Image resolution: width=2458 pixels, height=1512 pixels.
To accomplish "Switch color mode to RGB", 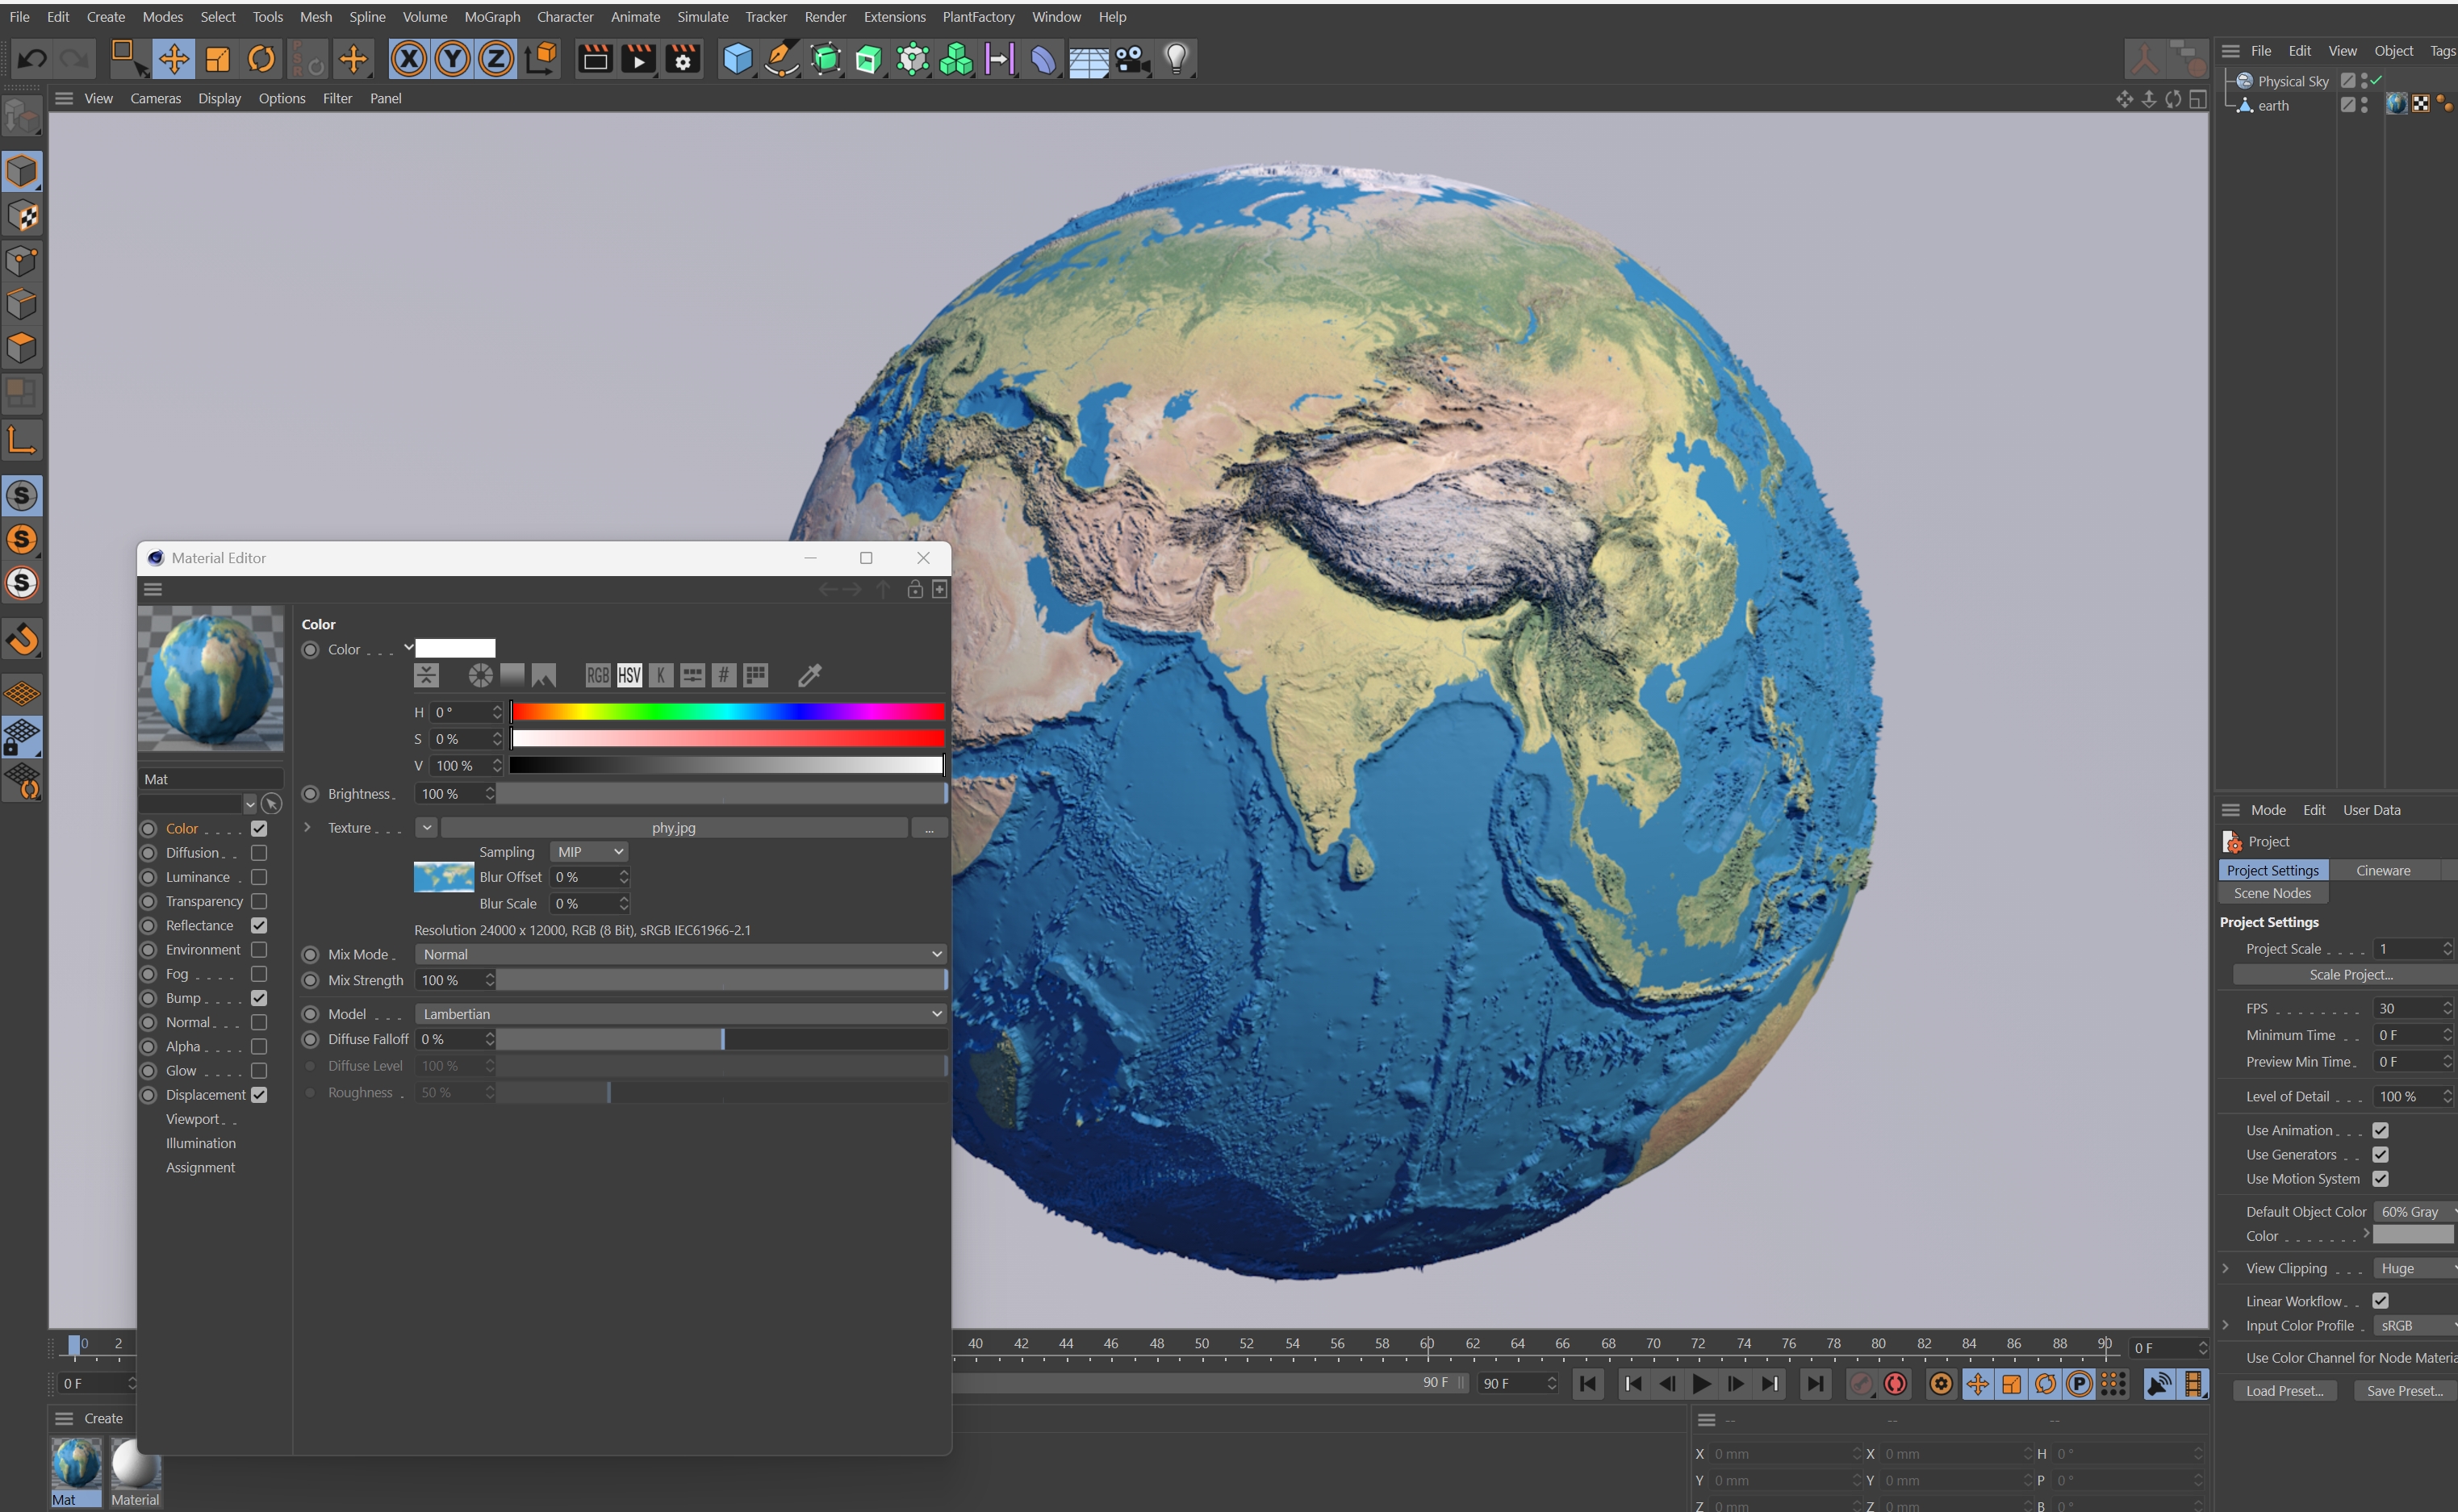I will pyautogui.click(x=597, y=676).
